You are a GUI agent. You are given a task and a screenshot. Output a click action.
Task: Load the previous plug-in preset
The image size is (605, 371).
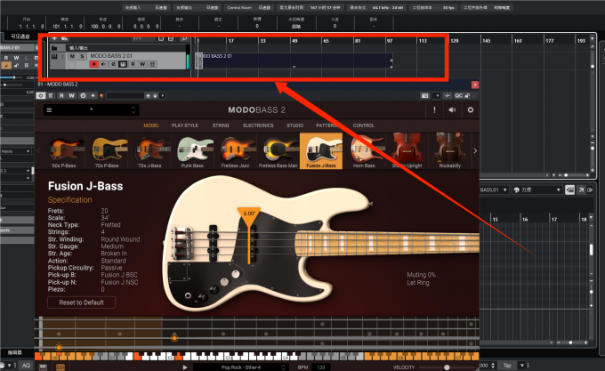[148, 96]
